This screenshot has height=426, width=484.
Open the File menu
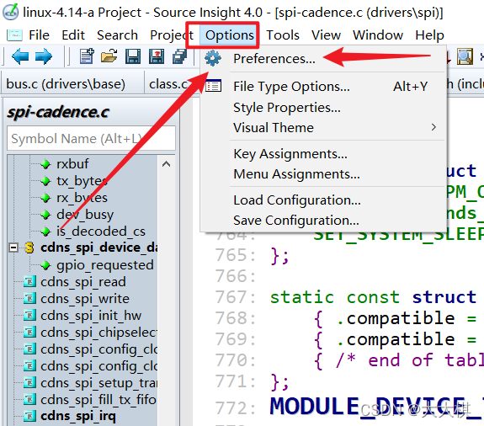click(39, 35)
